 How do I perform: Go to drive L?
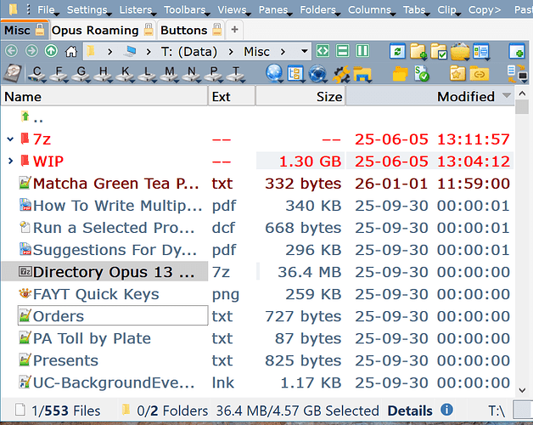coord(147,74)
